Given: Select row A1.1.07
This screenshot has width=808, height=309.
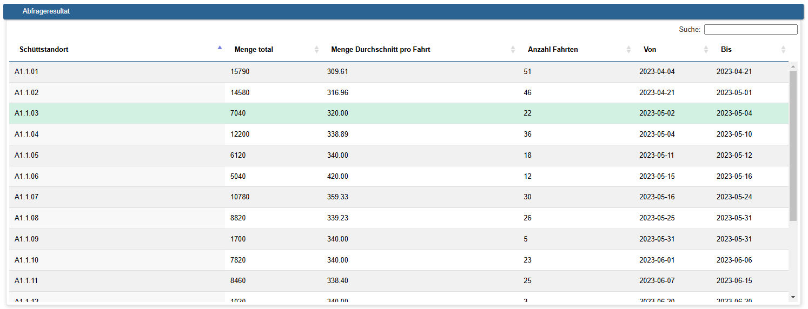Looking at the screenshot, I should click(x=399, y=197).
